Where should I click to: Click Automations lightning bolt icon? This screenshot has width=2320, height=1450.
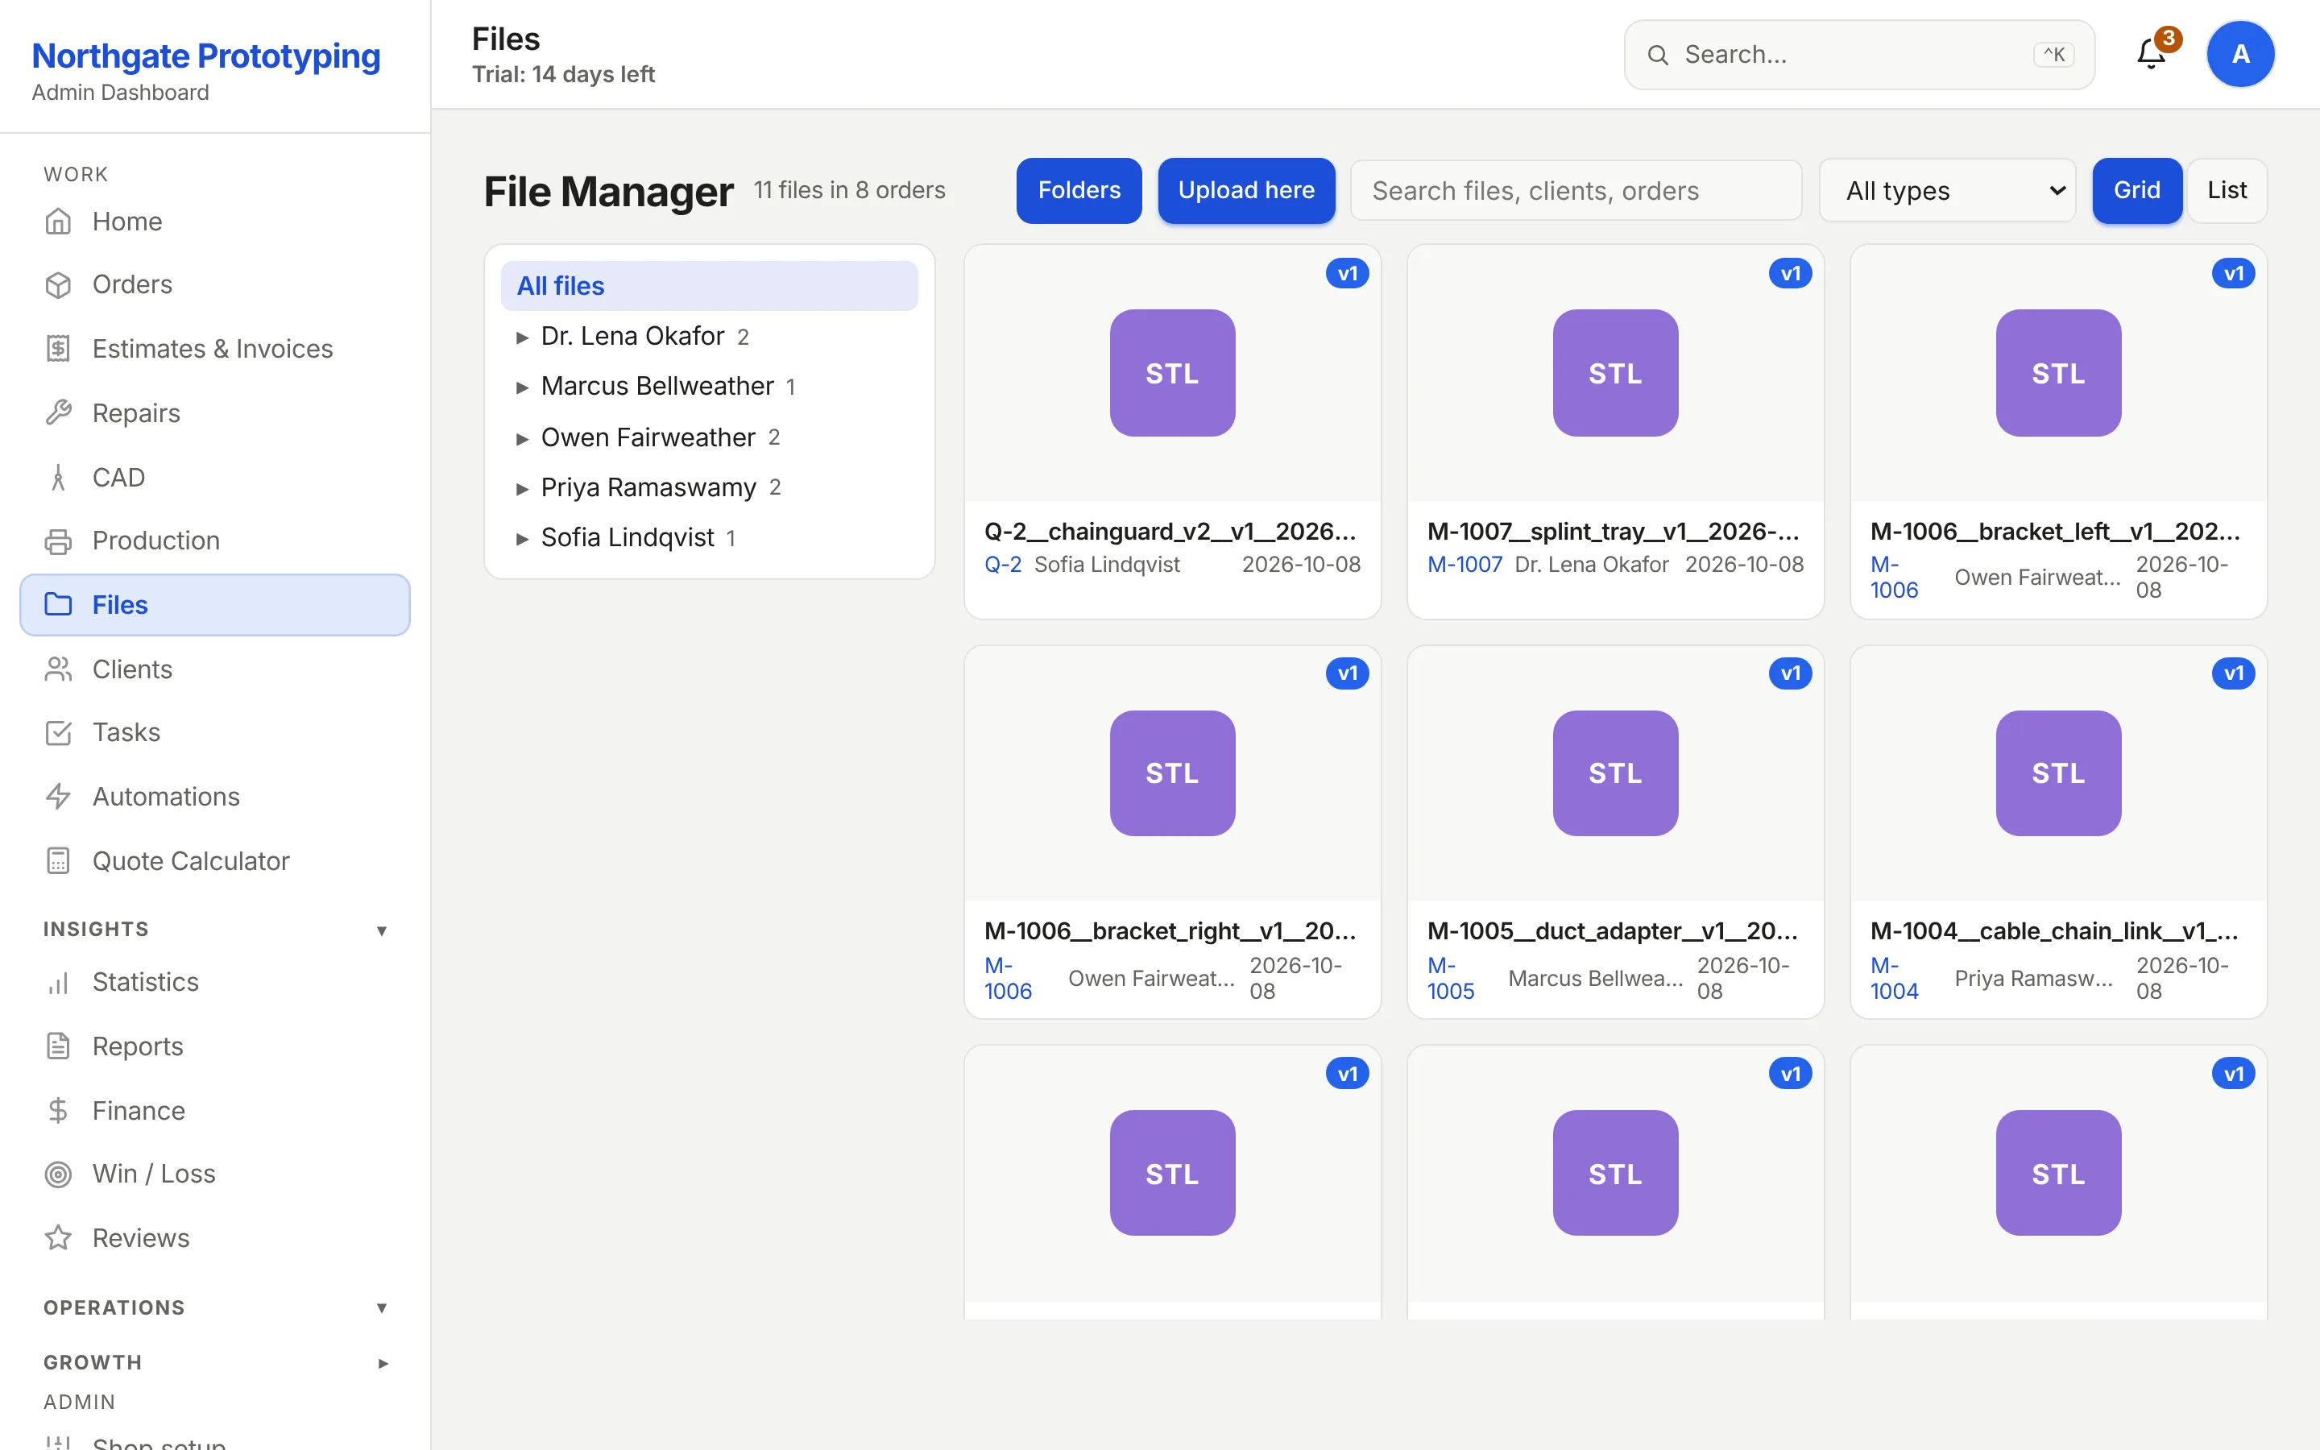click(x=59, y=797)
